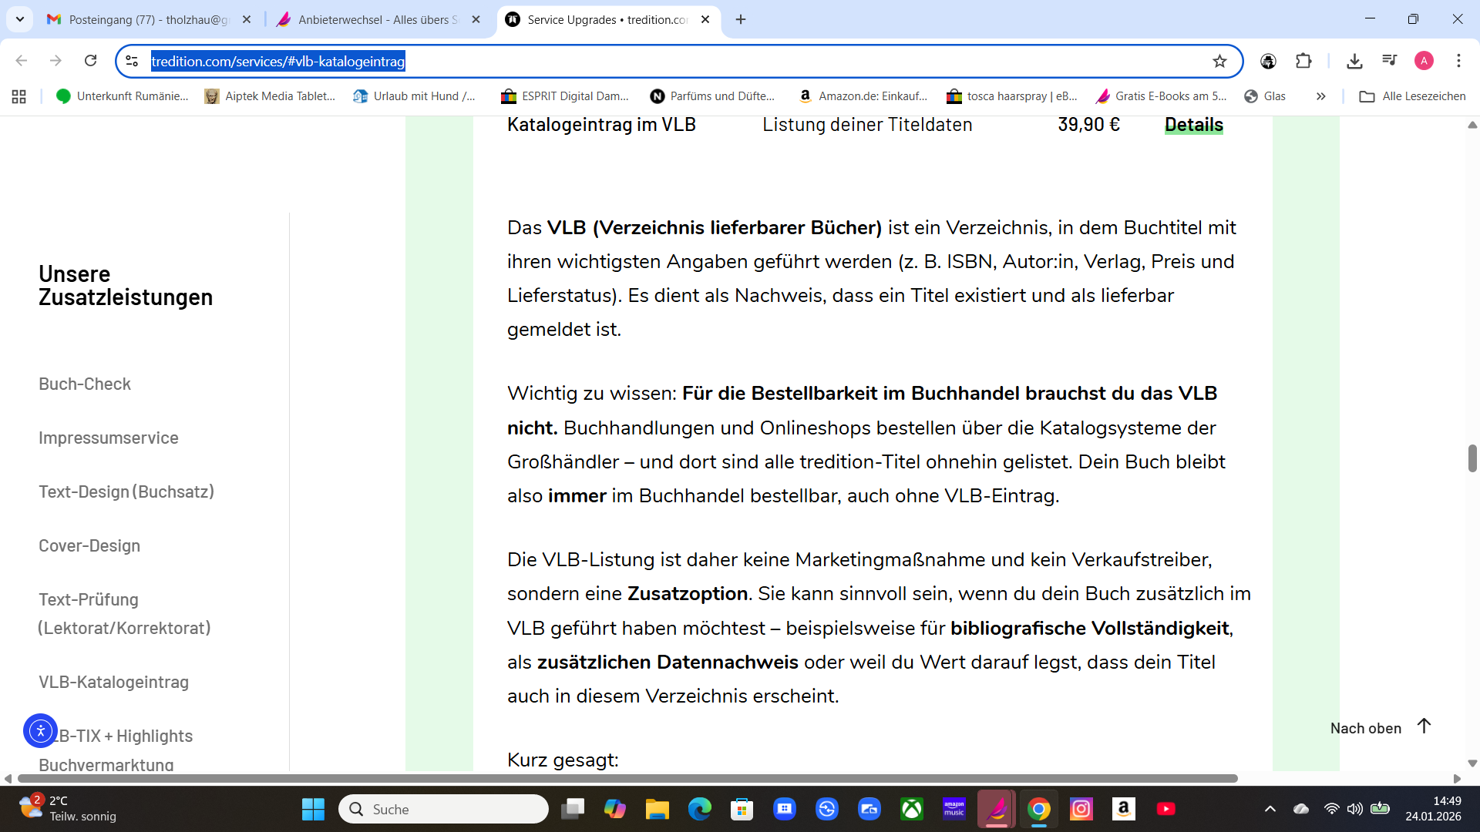This screenshot has width=1480, height=832.
Task: Select Cover-Design in the sidebar
Action: coord(89,545)
